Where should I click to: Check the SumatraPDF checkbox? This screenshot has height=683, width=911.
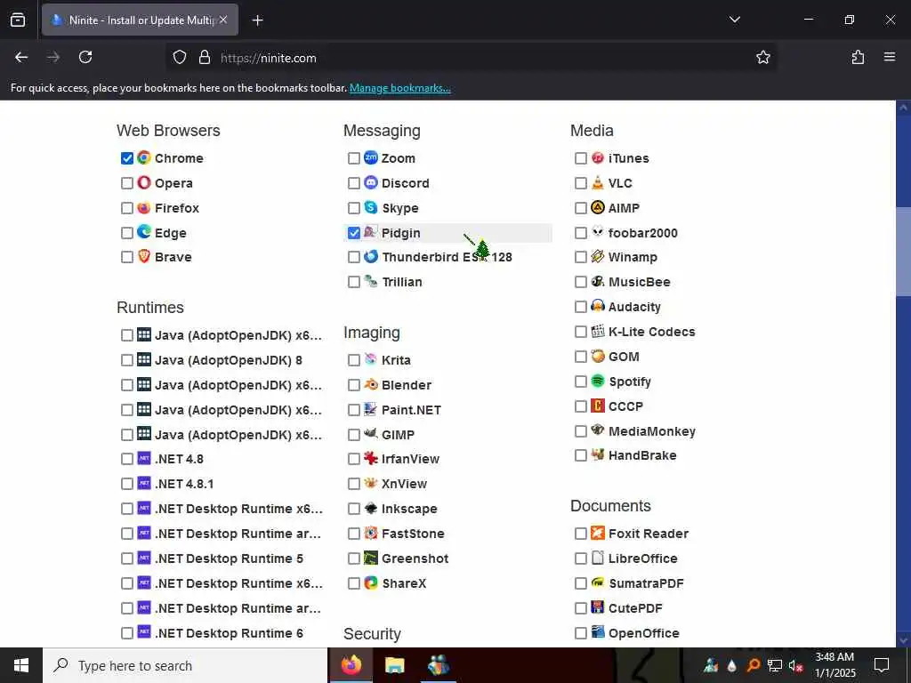coord(580,583)
